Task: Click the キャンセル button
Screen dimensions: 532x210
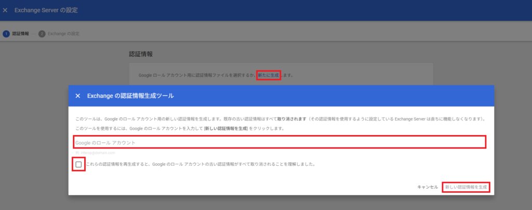Action: click(x=428, y=187)
